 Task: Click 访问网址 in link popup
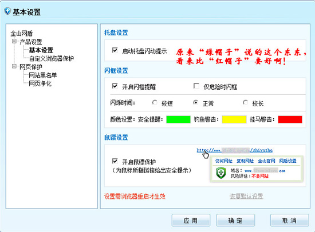[x=223, y=161]
